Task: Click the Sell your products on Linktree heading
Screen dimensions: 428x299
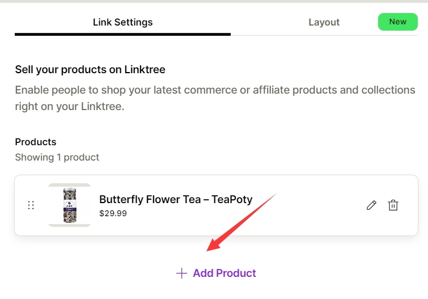Action: coord(90,70)
